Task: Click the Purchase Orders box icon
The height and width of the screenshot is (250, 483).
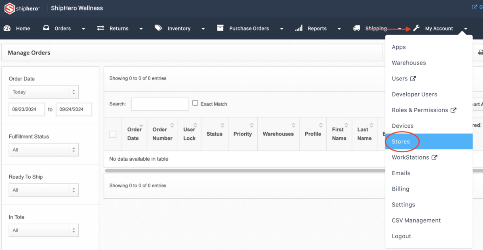Action: [220, 28]
